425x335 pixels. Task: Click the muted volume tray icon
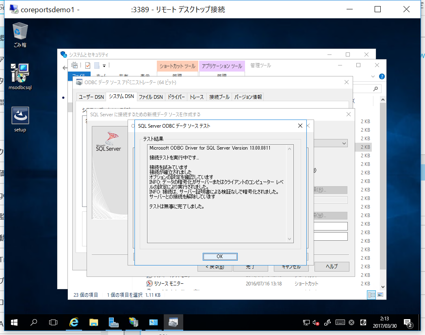pos(316,322)
